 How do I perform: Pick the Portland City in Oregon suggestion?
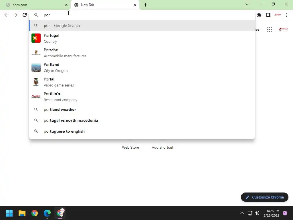click(142, 67)
